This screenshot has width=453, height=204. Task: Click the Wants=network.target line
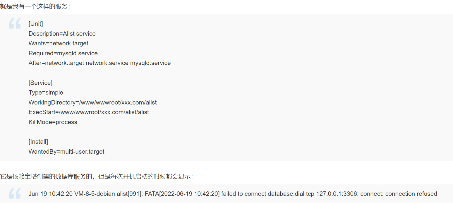click(x=59, y=43)
